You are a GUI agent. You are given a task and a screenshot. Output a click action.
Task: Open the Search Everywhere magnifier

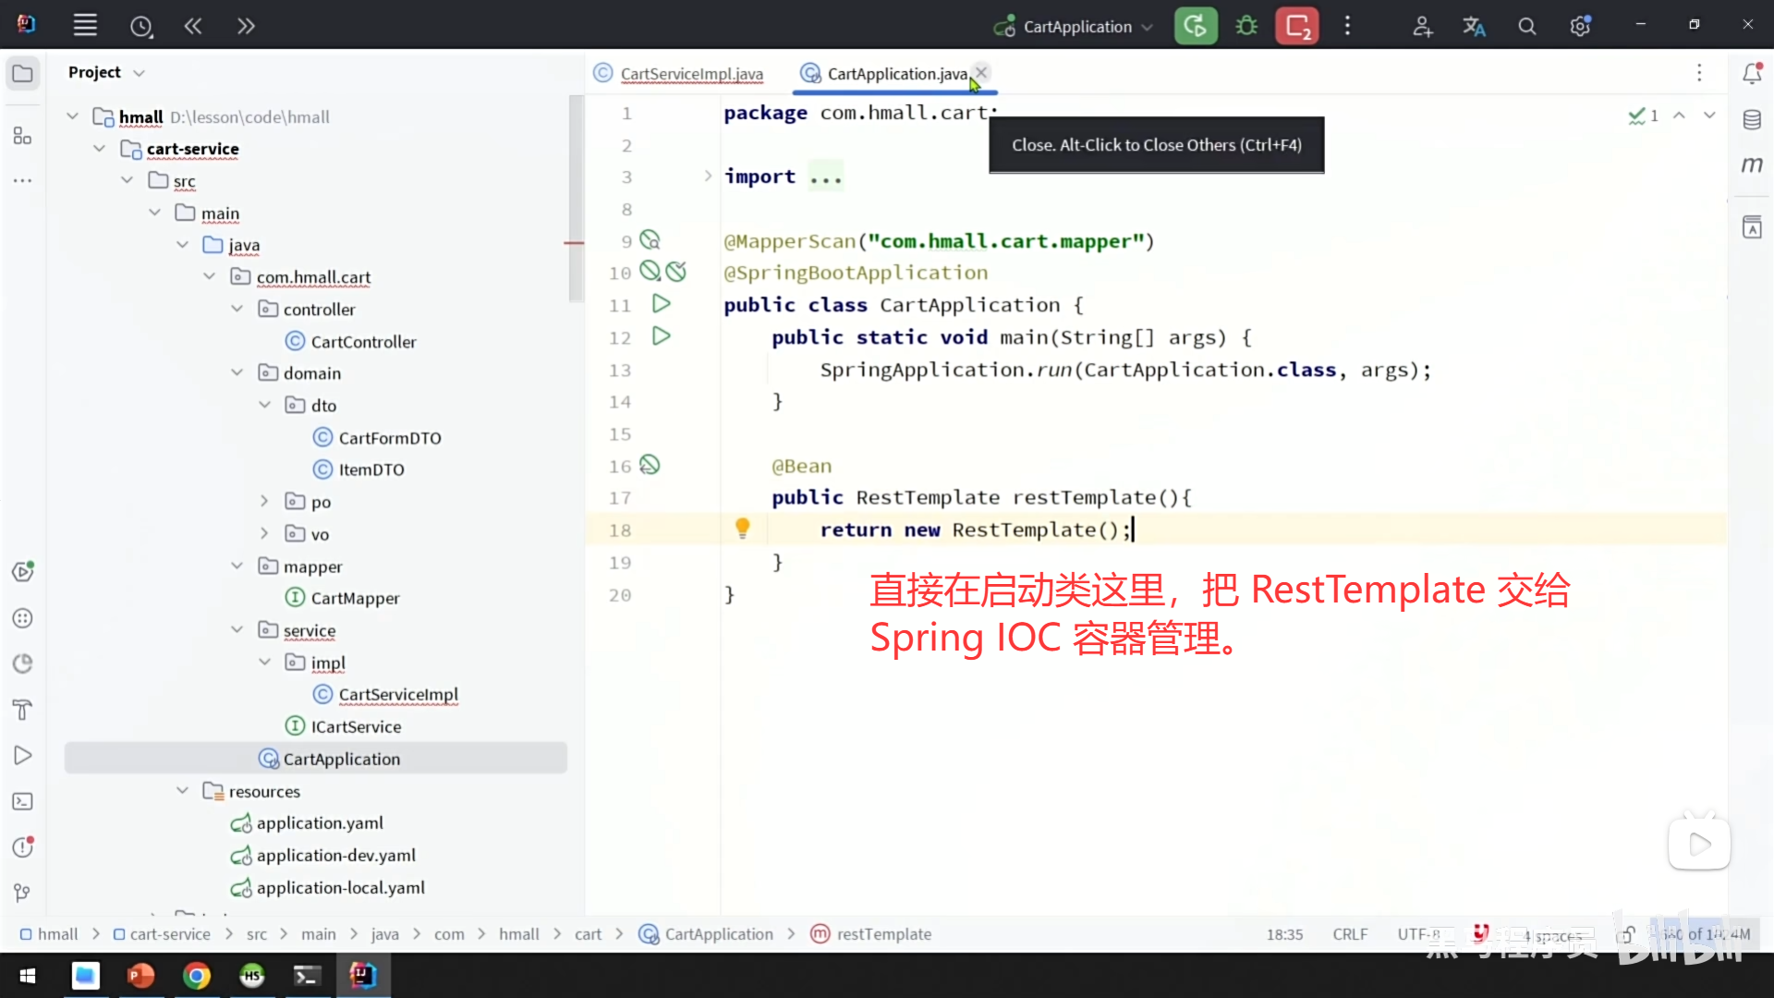tap(1527, 27)
